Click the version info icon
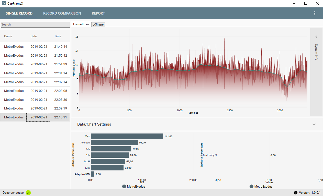Image resolution: width=323 pixels, height=196 pixels. coord(296,193)
